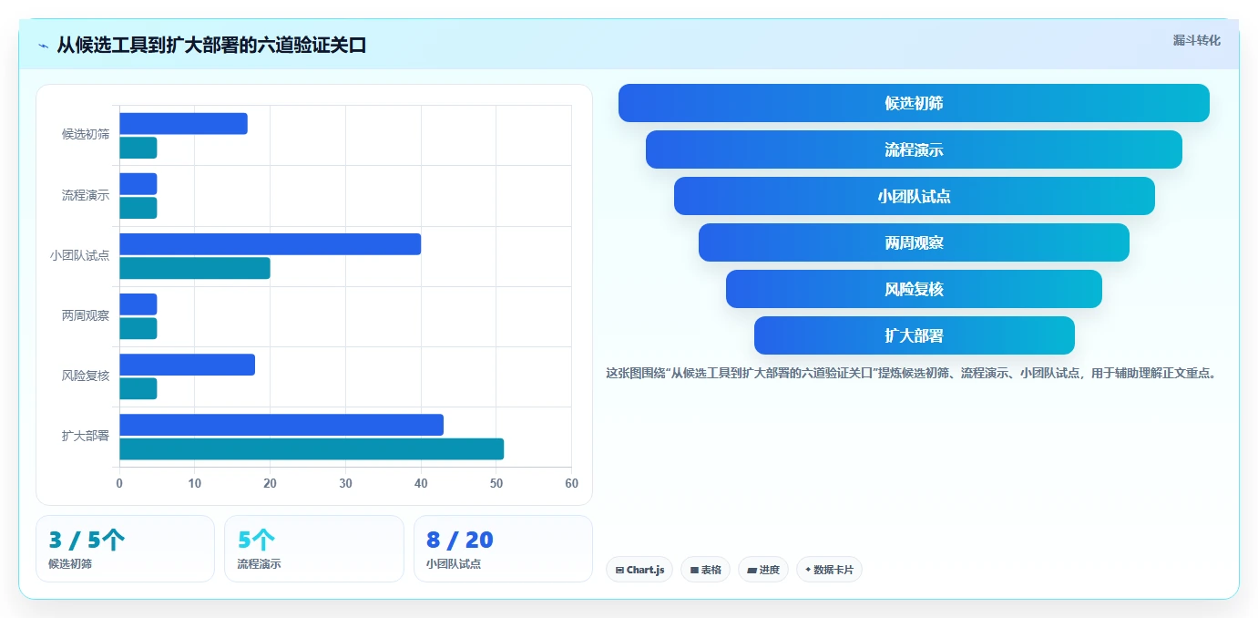Screen dimensions: 1258x618
Task: Click the icon in the 进度 chip
Action: click(x=752, y=570)
